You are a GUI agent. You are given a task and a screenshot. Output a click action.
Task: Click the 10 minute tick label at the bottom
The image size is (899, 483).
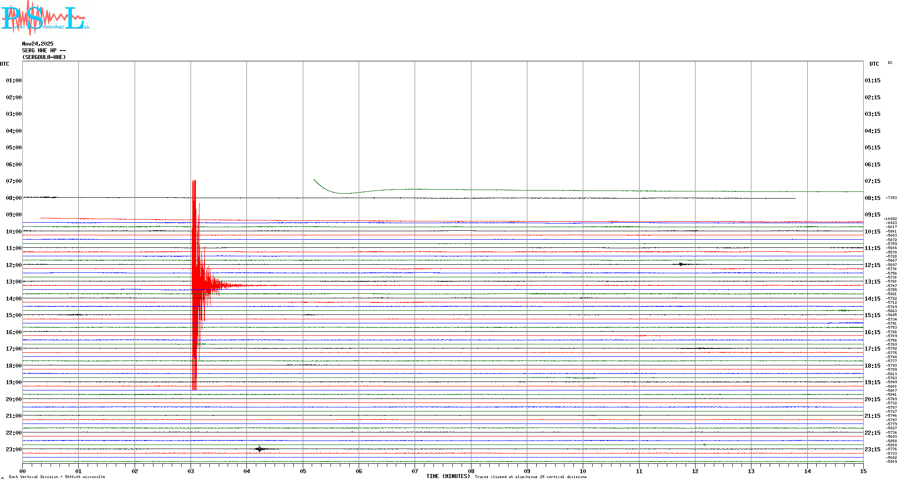pos(583,471)
